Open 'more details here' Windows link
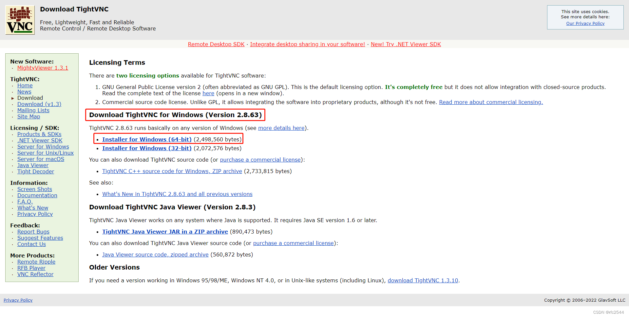 (281, 128)
